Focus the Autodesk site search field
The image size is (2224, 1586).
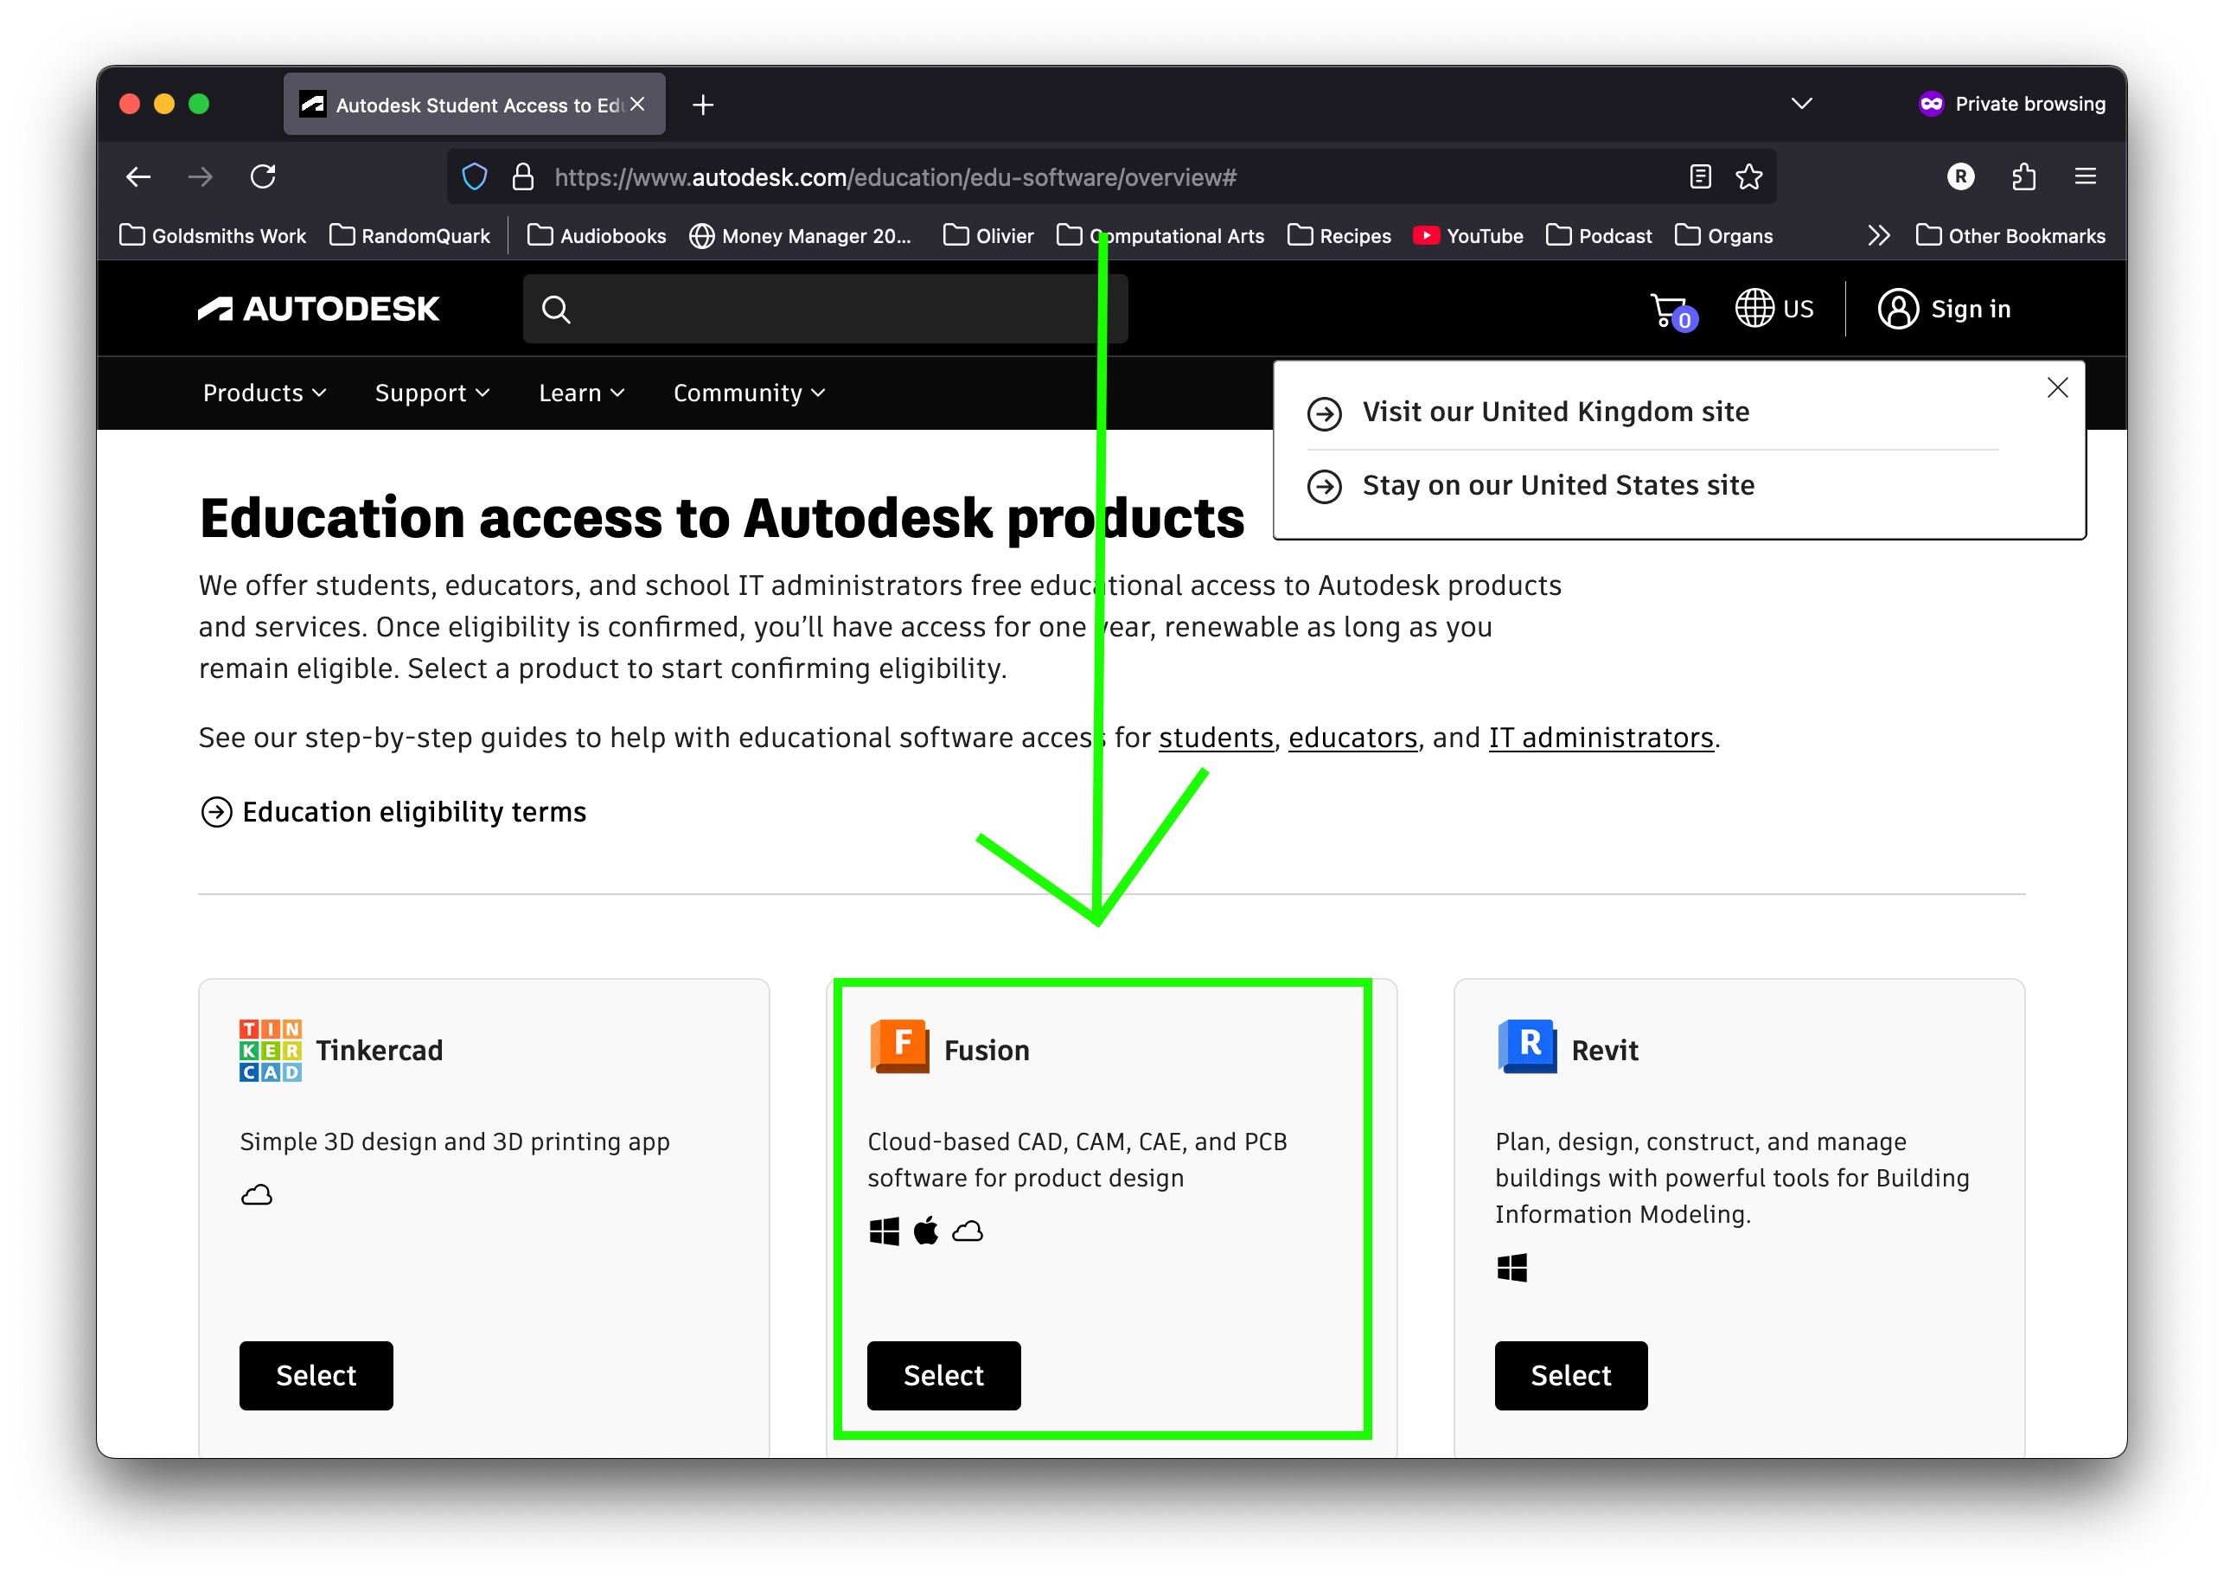tap(825, 309)
